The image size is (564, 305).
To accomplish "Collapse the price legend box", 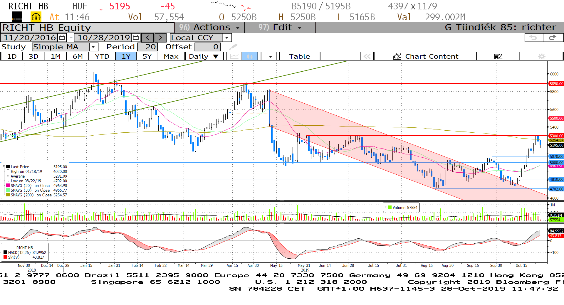I will (4, 166).
